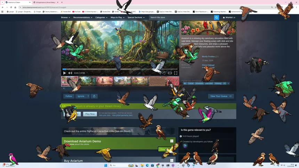Open the Simulation tag
Viewport: 299px width, 168px height.
[x=199, y=83]
